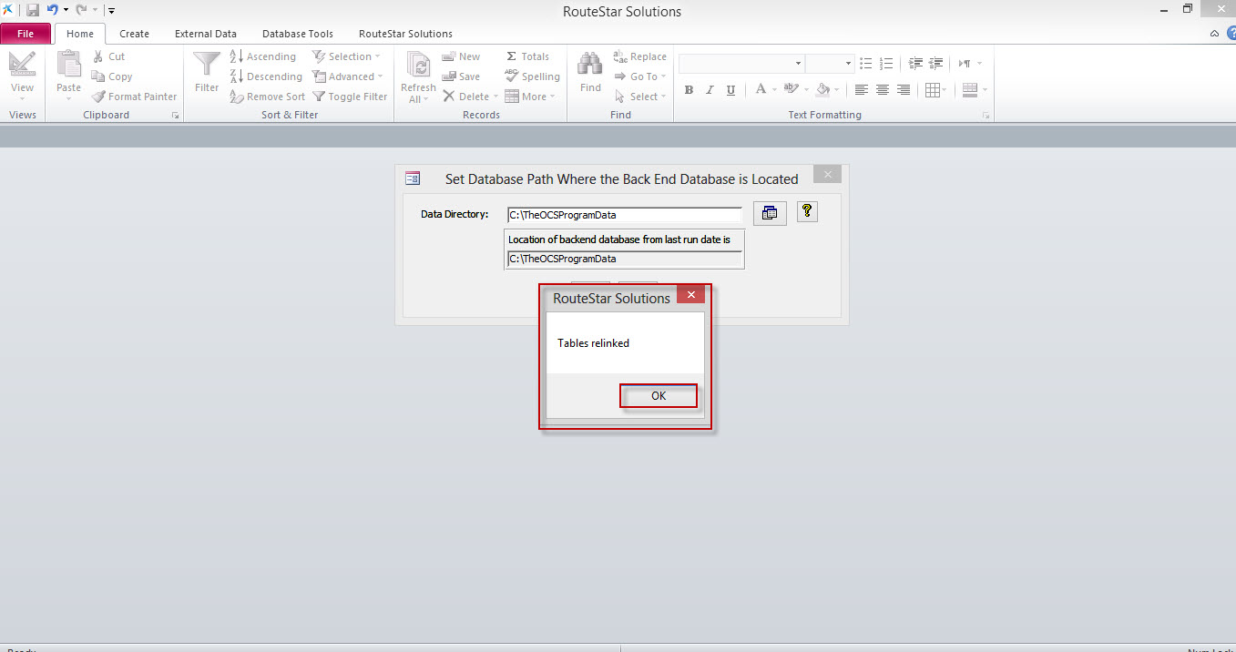Click Remove Sort
Screen dimensions: 1236x652
click(268, 97)
